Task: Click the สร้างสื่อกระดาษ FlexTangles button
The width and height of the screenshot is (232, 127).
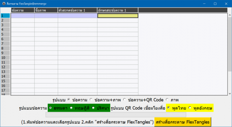Action: click(183, 122)
